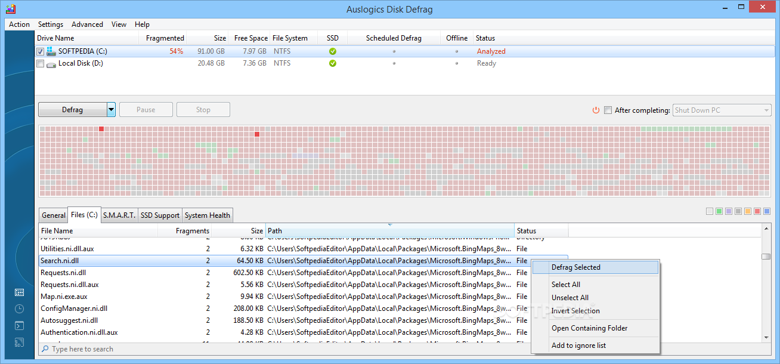Open the disk map grid view in sidebar
The height and width of the screenshot is (364, 780).
[19, 292]
